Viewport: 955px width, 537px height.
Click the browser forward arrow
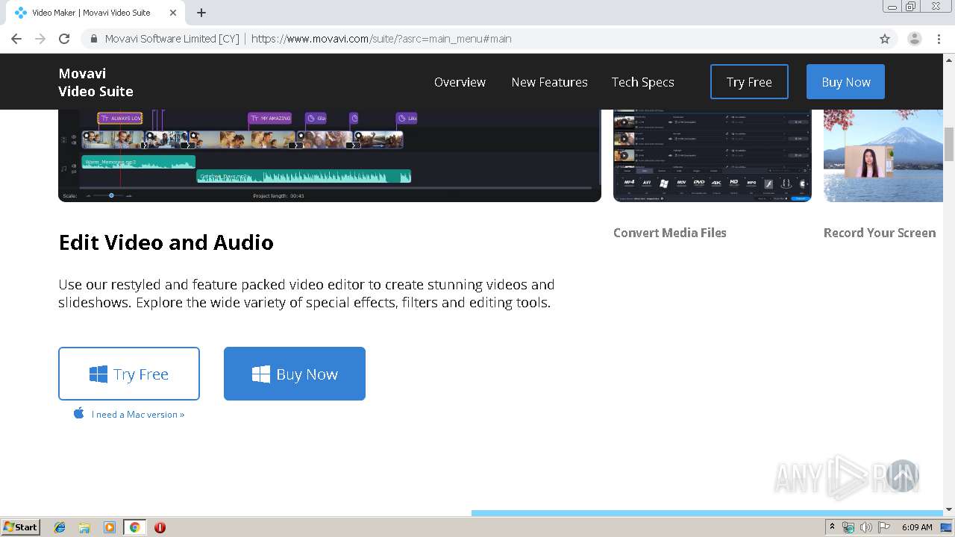click(40, 39)
